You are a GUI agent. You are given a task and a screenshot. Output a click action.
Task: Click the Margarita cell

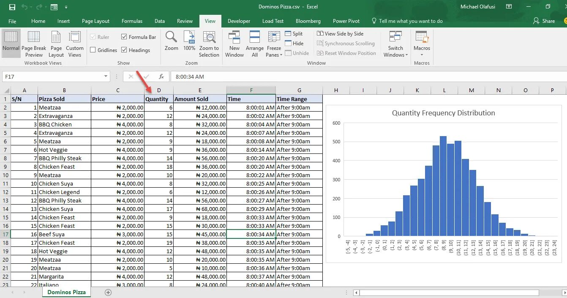64,276
